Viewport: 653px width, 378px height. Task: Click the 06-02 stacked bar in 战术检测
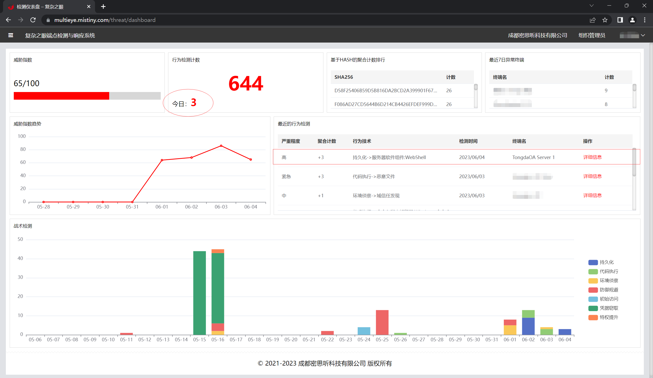[528, 322]
